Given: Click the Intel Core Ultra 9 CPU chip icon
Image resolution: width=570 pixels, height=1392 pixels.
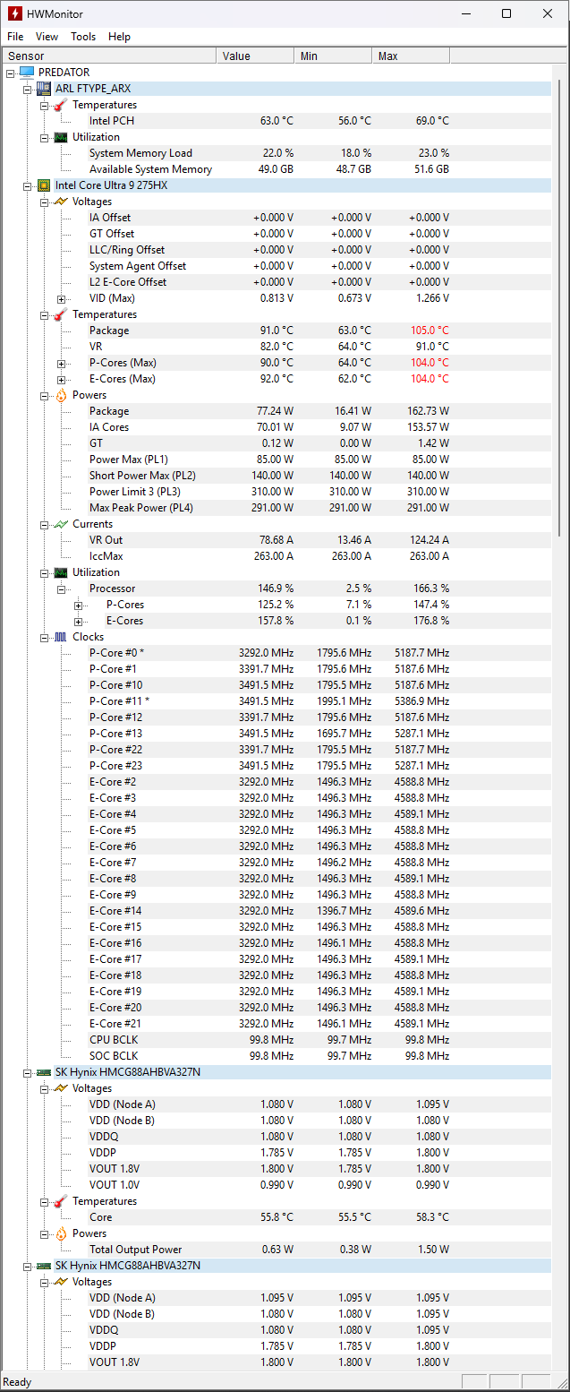Looking at the screenshot, I should tap(43, 185).
